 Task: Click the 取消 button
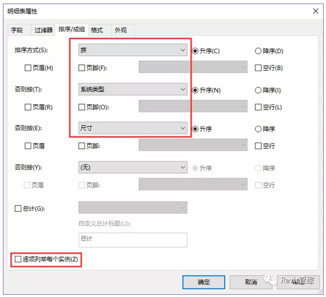pyautogui.click(x=251, y=282)
